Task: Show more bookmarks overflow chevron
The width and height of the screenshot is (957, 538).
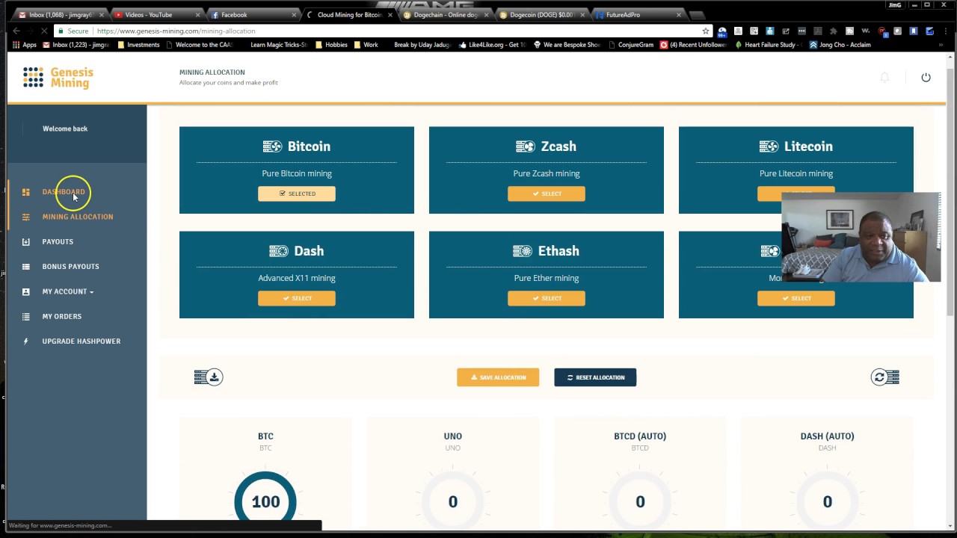Action: point(941,45)
